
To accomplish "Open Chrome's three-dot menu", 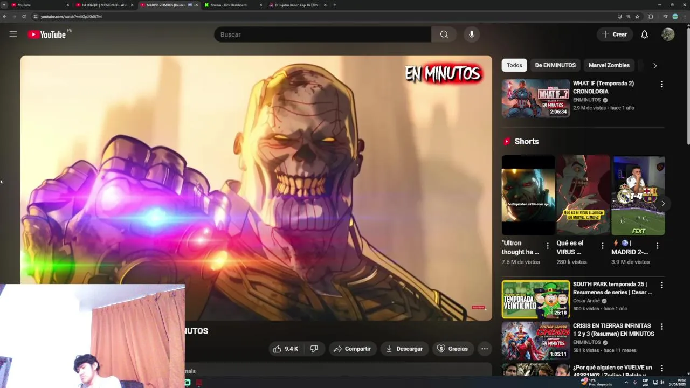I will click(x=685, y=17).
